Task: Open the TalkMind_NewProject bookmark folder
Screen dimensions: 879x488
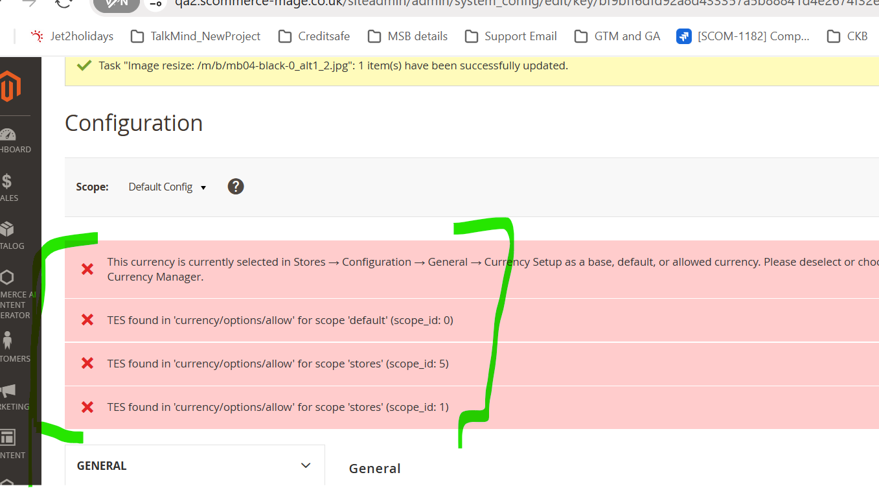Action: (x=196, y=36)
